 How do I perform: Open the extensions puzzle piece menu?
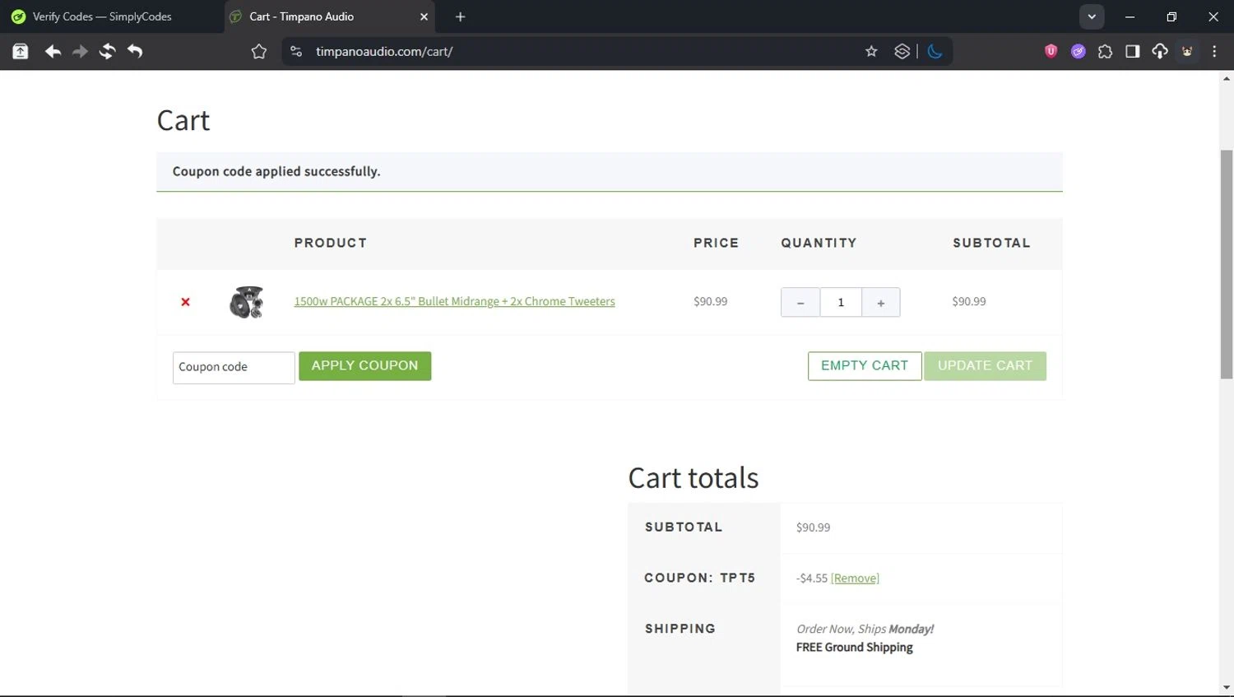1105,51
